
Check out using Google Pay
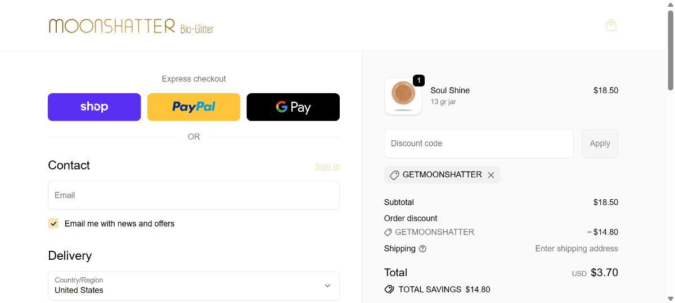click(293, 107)
